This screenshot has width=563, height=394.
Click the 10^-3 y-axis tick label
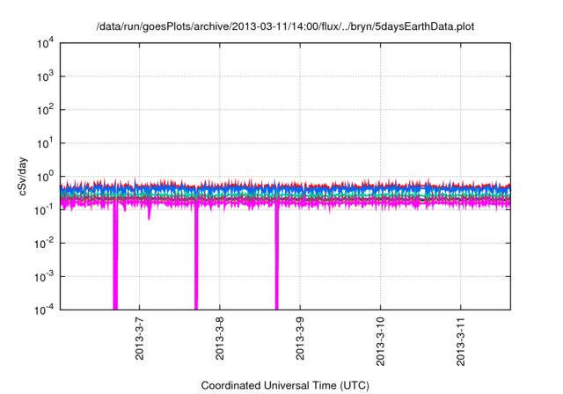[45, 277]
